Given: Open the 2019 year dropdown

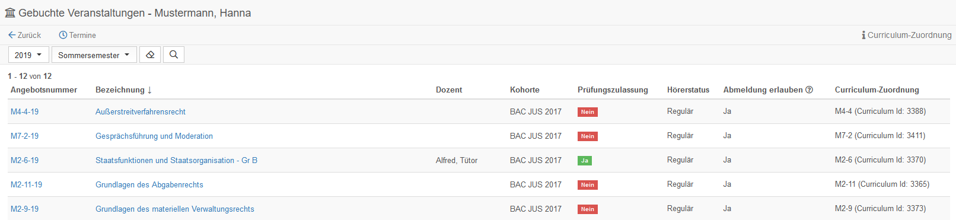Looking at the screenshot, I should click(28, 55).
